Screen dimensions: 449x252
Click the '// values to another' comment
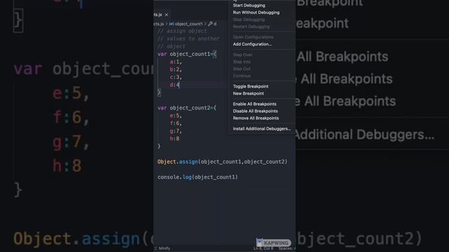189,38
